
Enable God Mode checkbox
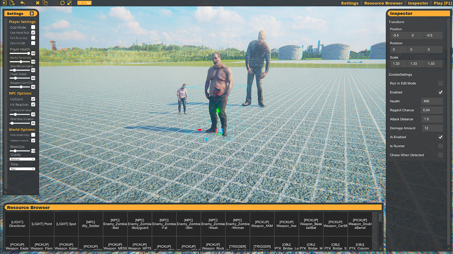tap(33, 27)
